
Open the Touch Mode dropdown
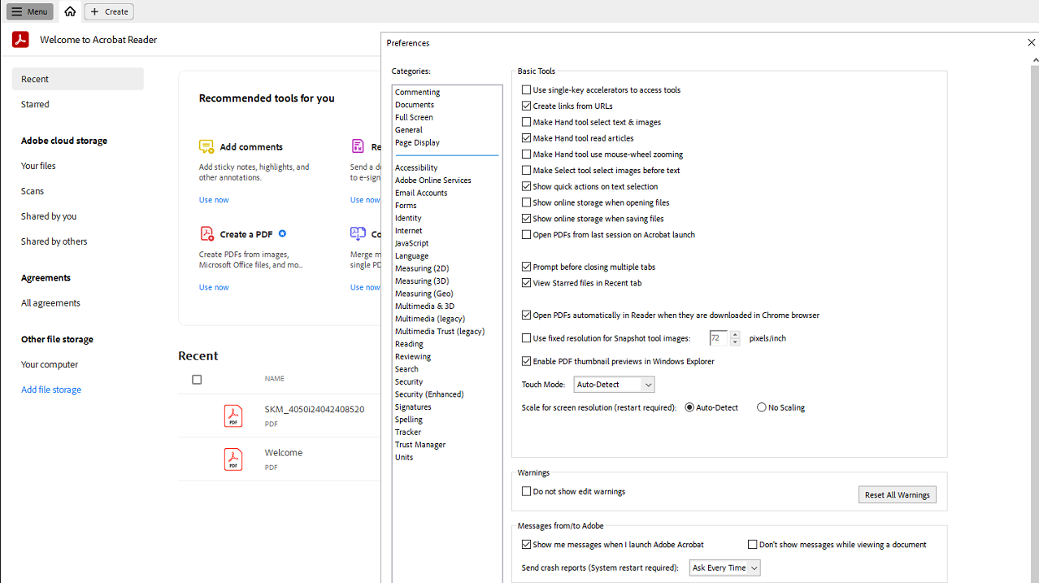pyautogui.click(x=614, y=385)
